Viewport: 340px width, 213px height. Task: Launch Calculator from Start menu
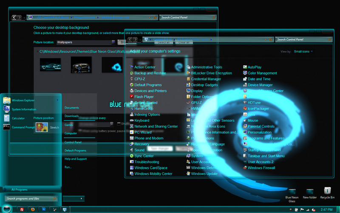coord(18,118)
